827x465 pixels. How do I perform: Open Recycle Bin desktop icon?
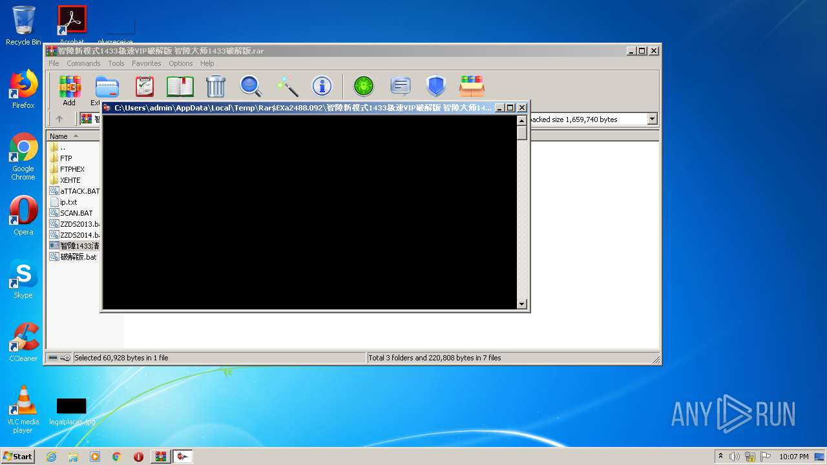point(23,26)
